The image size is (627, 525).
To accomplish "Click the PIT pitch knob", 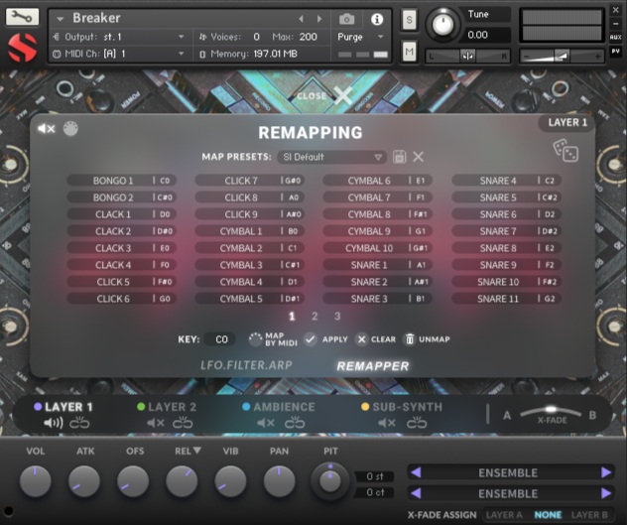I will (x=330, y=480).
